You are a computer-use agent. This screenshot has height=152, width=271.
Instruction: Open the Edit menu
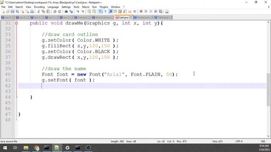point(10,7)
